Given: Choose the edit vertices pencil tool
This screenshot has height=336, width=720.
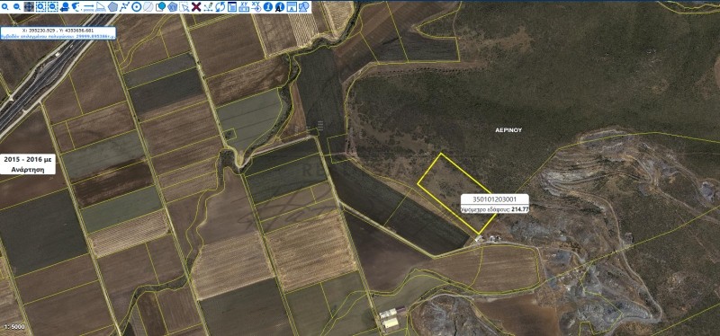Looking at the screenshot, I should click(x=208, y=7).
